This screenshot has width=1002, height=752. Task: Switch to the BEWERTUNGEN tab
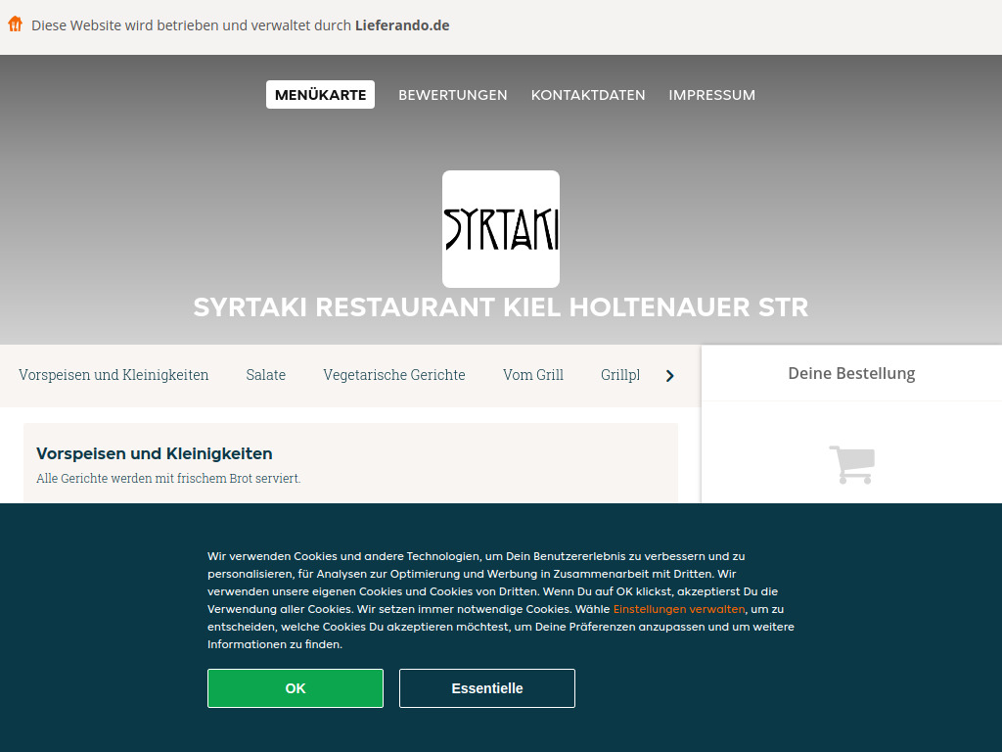[453, 95]
